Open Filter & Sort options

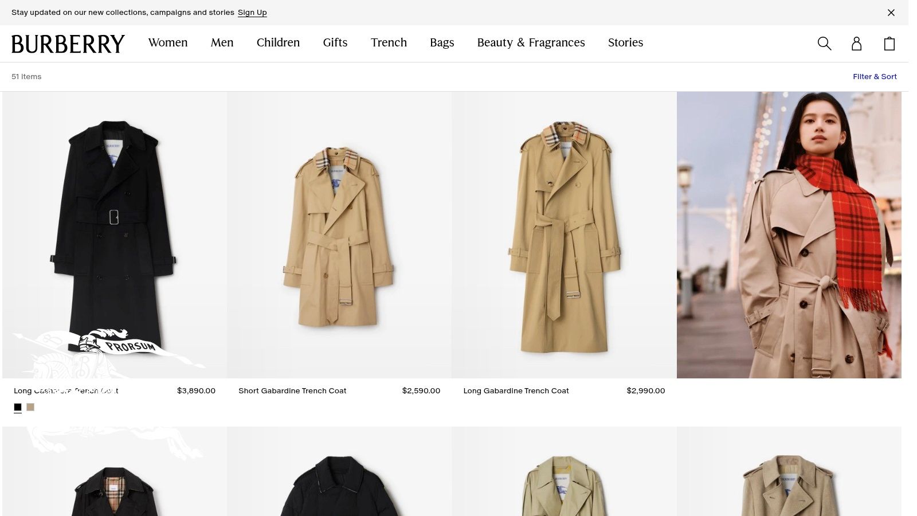coord(875,77)
